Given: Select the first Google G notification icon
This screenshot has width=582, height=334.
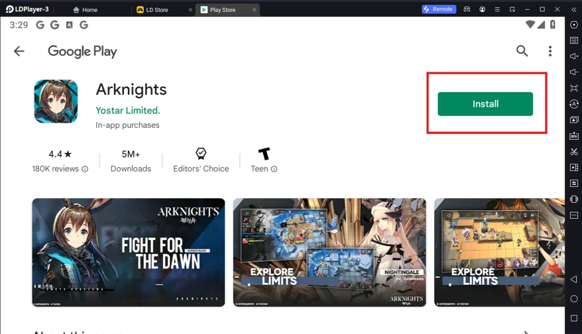Looking at the screenshot, I should coord(40,25).
